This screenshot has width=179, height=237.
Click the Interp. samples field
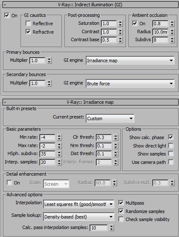(x=48, y=162)
